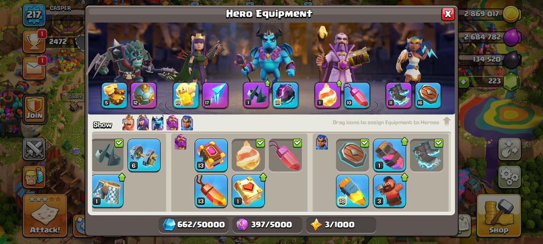Click the Shiny Ore counter 662/50000

click(193, 225)
